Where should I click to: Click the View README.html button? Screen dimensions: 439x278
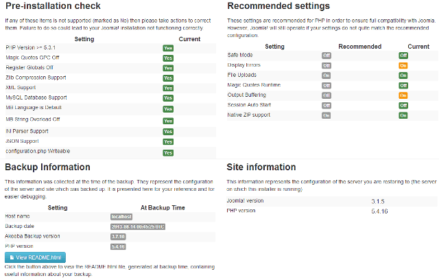[x=35, y=257]
